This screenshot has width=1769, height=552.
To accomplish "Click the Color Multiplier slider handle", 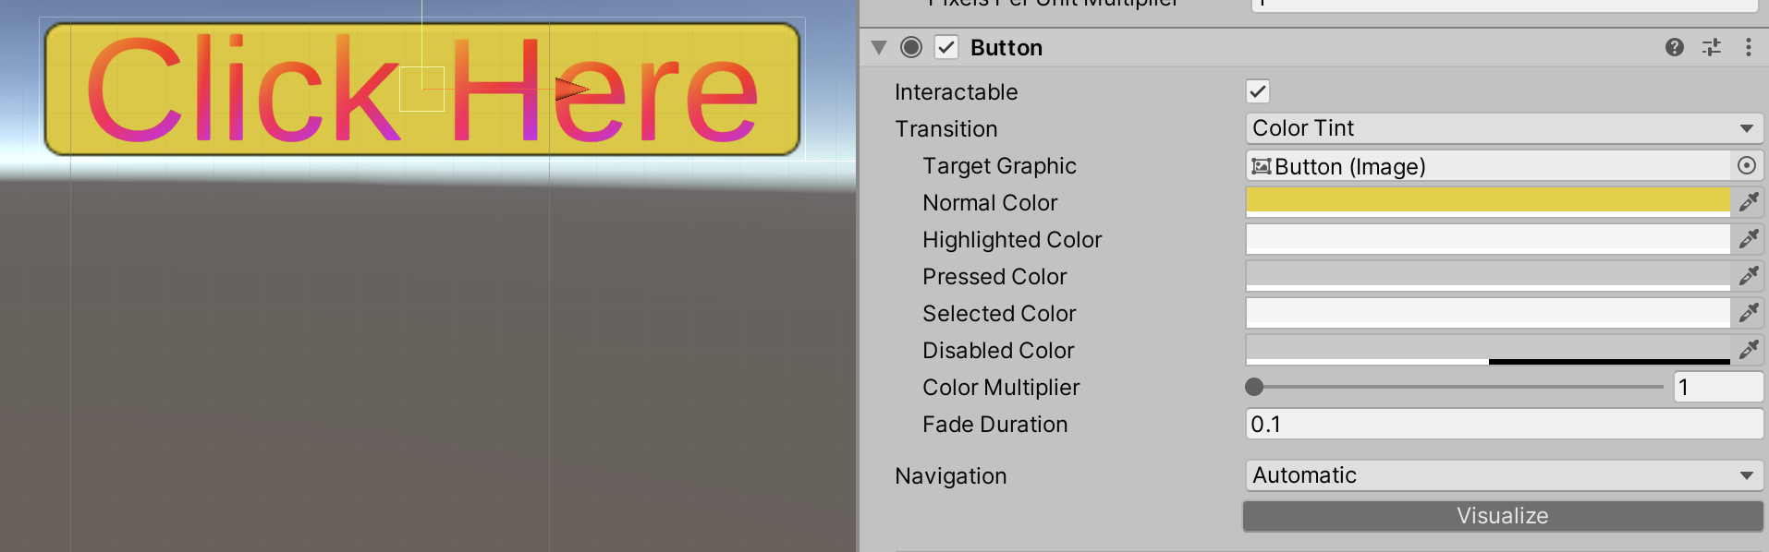I will click(1254, 387).
